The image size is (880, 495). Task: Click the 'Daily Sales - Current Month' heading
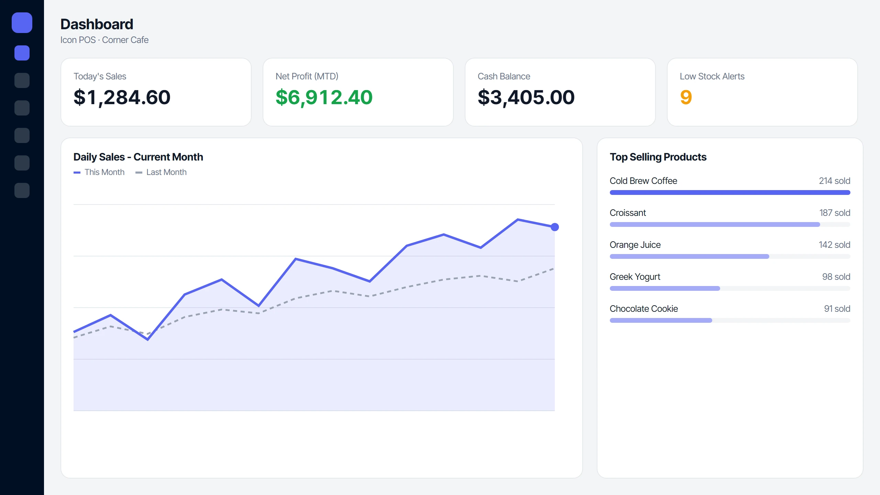tap(138, 157)
